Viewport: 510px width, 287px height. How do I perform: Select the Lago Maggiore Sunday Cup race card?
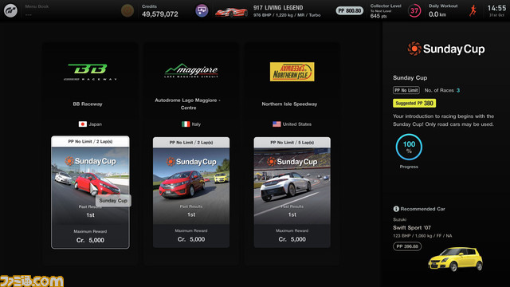pos(191,192)
